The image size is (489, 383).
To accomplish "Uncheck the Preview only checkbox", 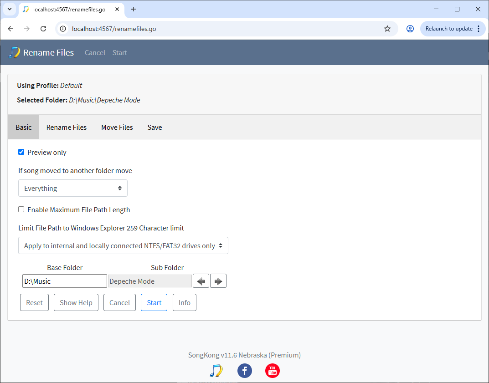I will point(21,152).
